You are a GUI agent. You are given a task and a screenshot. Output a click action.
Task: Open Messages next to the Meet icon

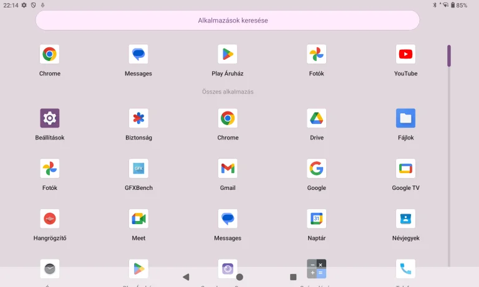coord(228,219)
